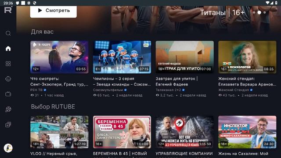Open the VLOG Нервный срыв thumbnail
Viewport: 281px width, 158px height.
click(x=59, y=132)
